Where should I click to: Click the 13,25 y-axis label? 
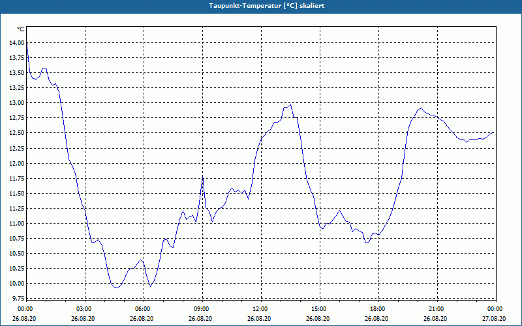(17, 88)
